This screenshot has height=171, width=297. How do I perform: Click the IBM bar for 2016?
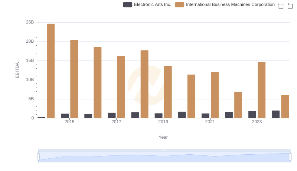point(98,83)
